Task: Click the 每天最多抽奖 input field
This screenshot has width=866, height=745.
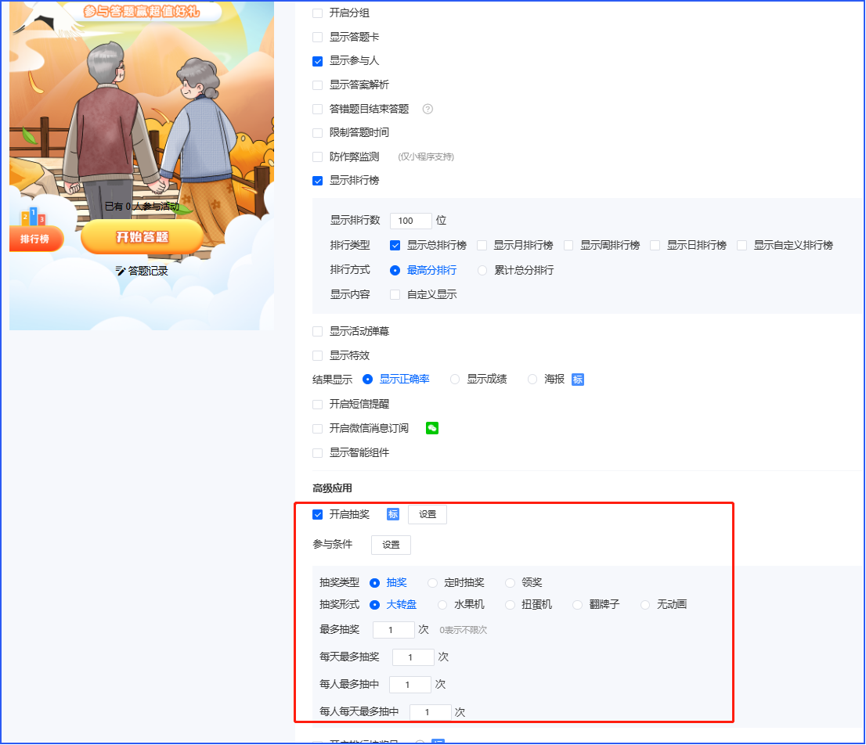Action: click(x=413, y=657)
